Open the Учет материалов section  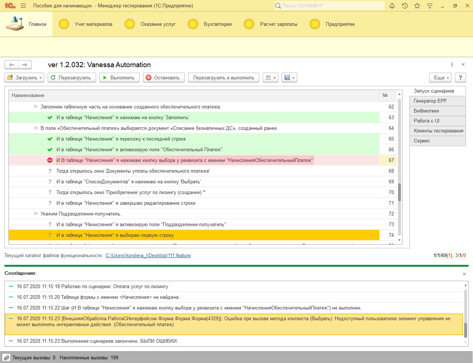coord(93,24)
